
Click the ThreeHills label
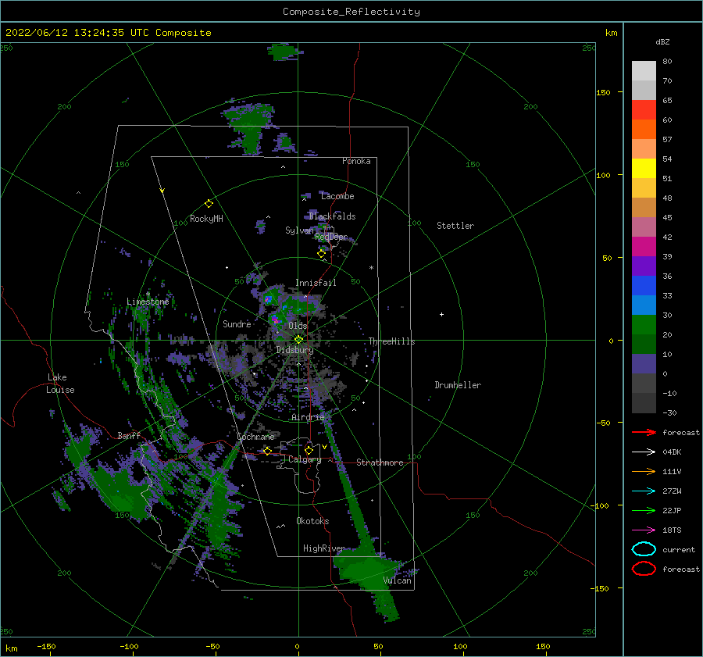pos(391,341)
